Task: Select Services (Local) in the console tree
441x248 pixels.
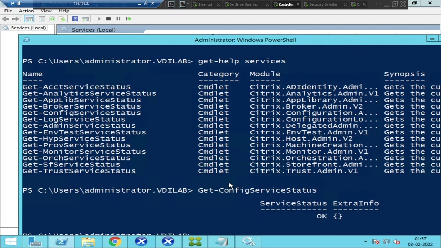Action: (28, 28)
